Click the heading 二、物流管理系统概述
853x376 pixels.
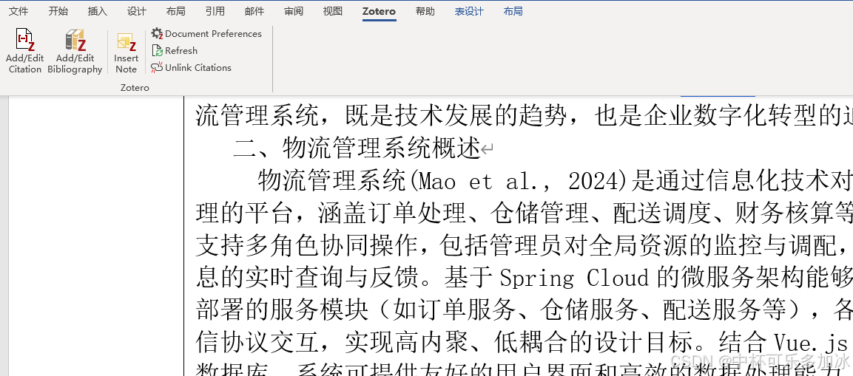(x=357, y=148)
